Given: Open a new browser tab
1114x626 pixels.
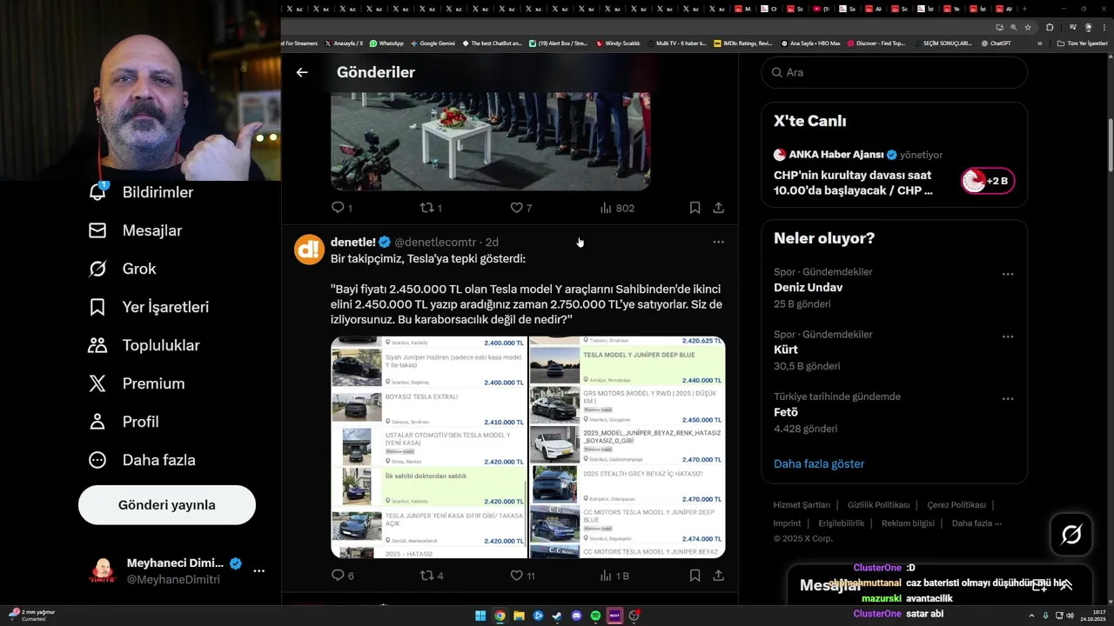Looking at the screenshot, I should 1026,9.
